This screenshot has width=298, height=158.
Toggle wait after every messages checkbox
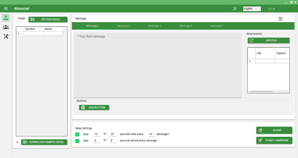77,134
